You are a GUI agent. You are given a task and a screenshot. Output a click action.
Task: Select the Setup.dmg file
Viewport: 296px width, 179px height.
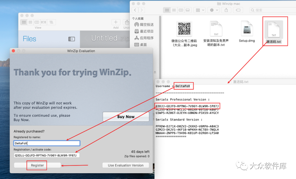(247, 28)
